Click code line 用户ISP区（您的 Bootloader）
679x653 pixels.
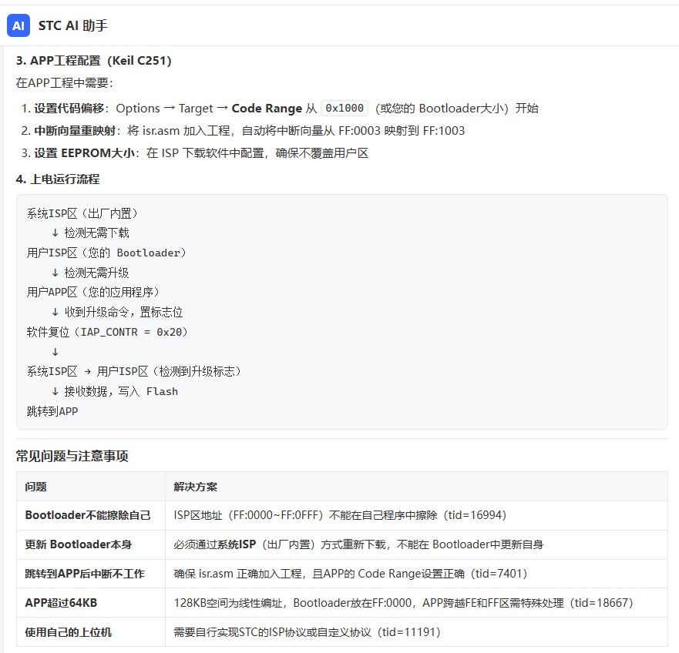106,253
